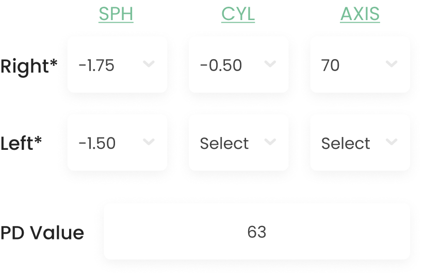Image resolution: width=424 pixels, height=277 pixels.
Task: Click the chevron arrow in Right AXIS dropdown
Action: (x=392, y=64)
